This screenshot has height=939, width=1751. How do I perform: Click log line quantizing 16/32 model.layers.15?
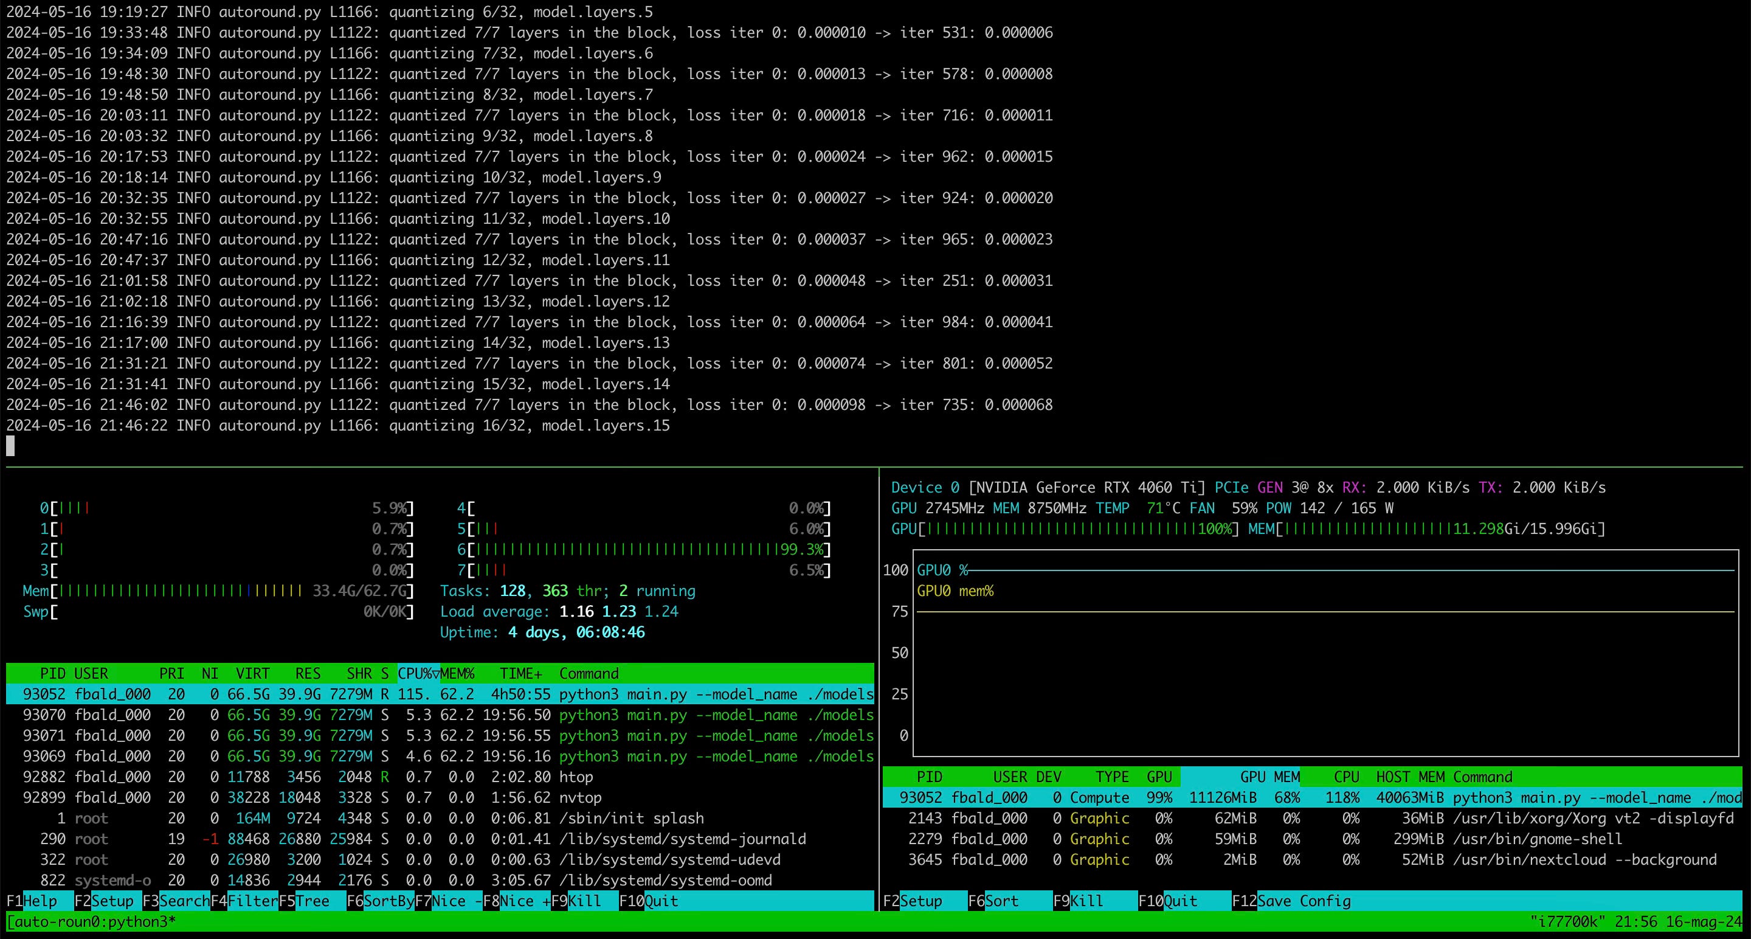(x=338, y=425)
